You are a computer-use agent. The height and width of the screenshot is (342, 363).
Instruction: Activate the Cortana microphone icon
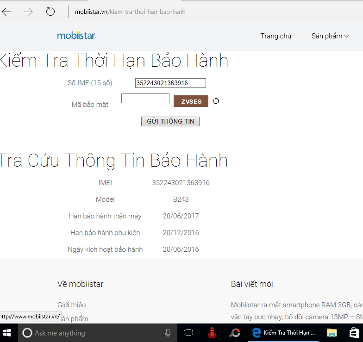(x=168, y=333)
